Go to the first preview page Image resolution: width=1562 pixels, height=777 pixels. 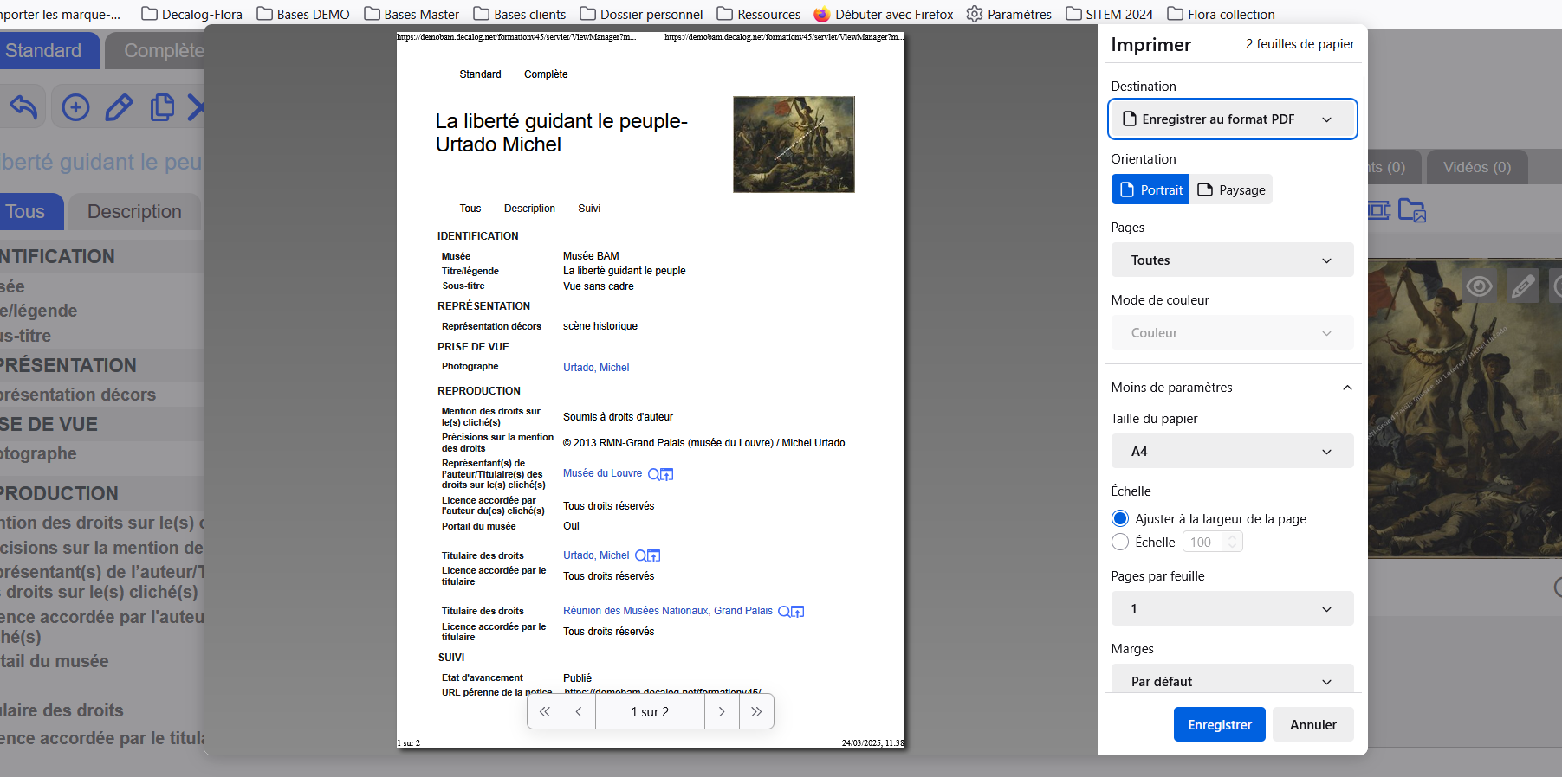pyautogui.click(x=544, y=711)
